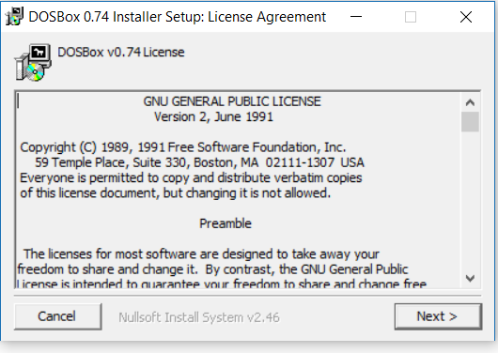Image resolution: width=498 pixels, height=353 pixels.
Task: Click the license scrollbar thumb
Action: [x=470, y=122]
